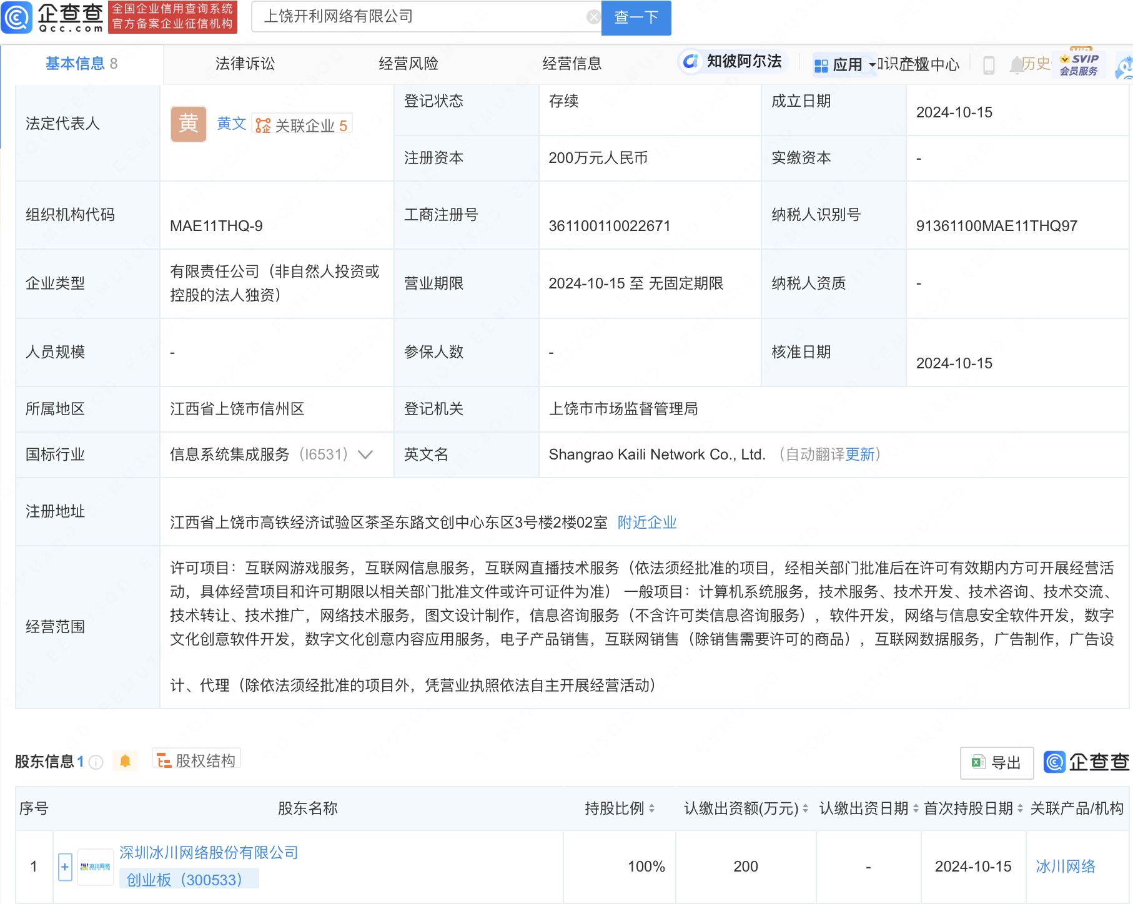View 关联企业 5 related companies
This screenshot has height=904, width=1133.
pyautogui.click(x=303, y=125)
